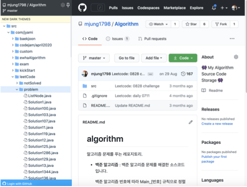Open mjung1798 owner link
247x187 pixels.
point(97,24)
